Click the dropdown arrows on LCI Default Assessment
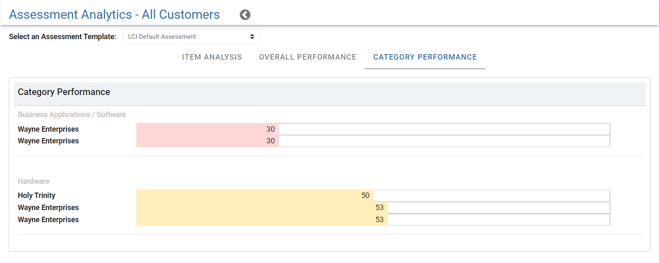This screenshot has width=660, height=263. pyautogui.click(x=252, y=37)
